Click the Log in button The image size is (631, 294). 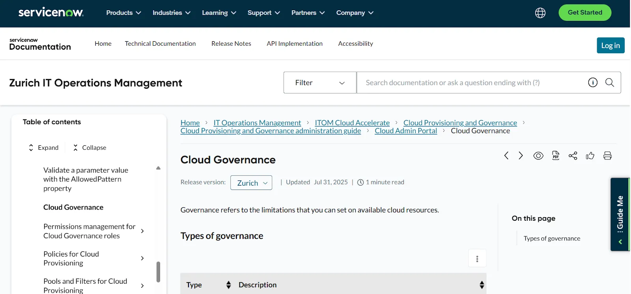tap(610, 45)
